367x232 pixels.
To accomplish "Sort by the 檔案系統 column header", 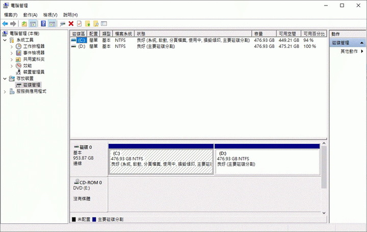I will point(123,34).
